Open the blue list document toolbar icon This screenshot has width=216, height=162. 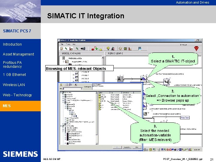click(x=140, y=49)
